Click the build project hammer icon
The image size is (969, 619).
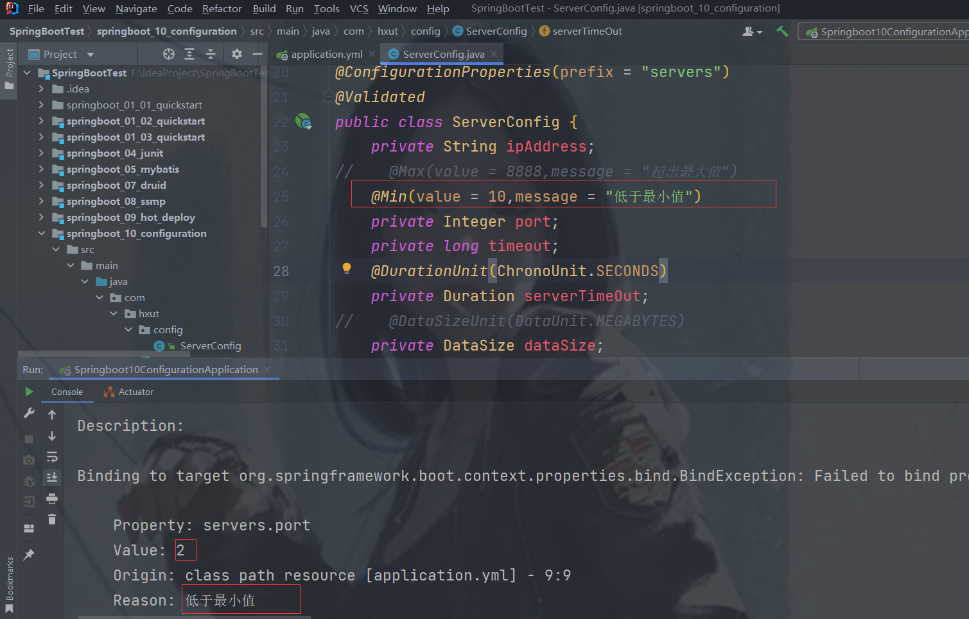click(x=782, y=31)
